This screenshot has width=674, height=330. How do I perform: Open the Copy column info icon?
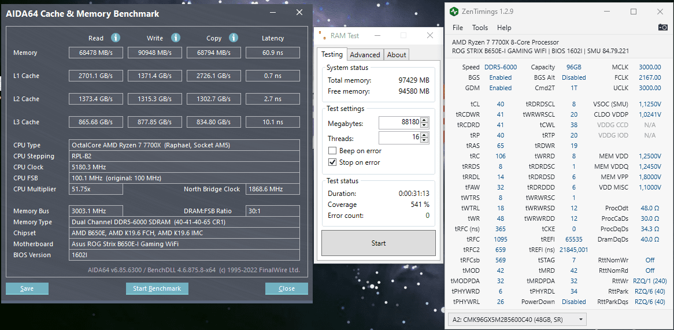tap(234, 38)
